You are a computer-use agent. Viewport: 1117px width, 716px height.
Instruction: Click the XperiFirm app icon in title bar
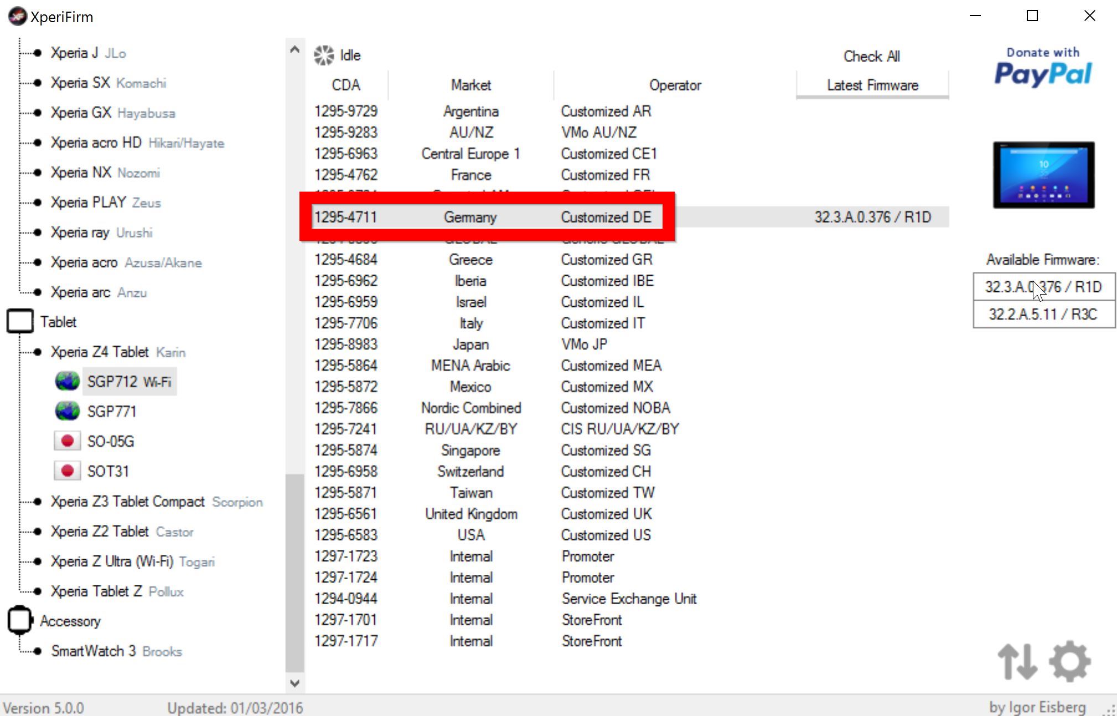[x=17, y=17]
